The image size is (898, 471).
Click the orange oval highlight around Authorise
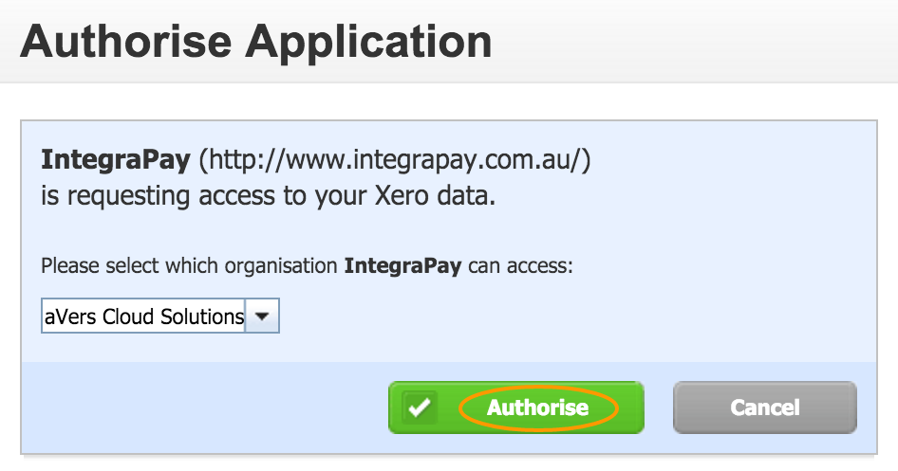pos(538,408)
